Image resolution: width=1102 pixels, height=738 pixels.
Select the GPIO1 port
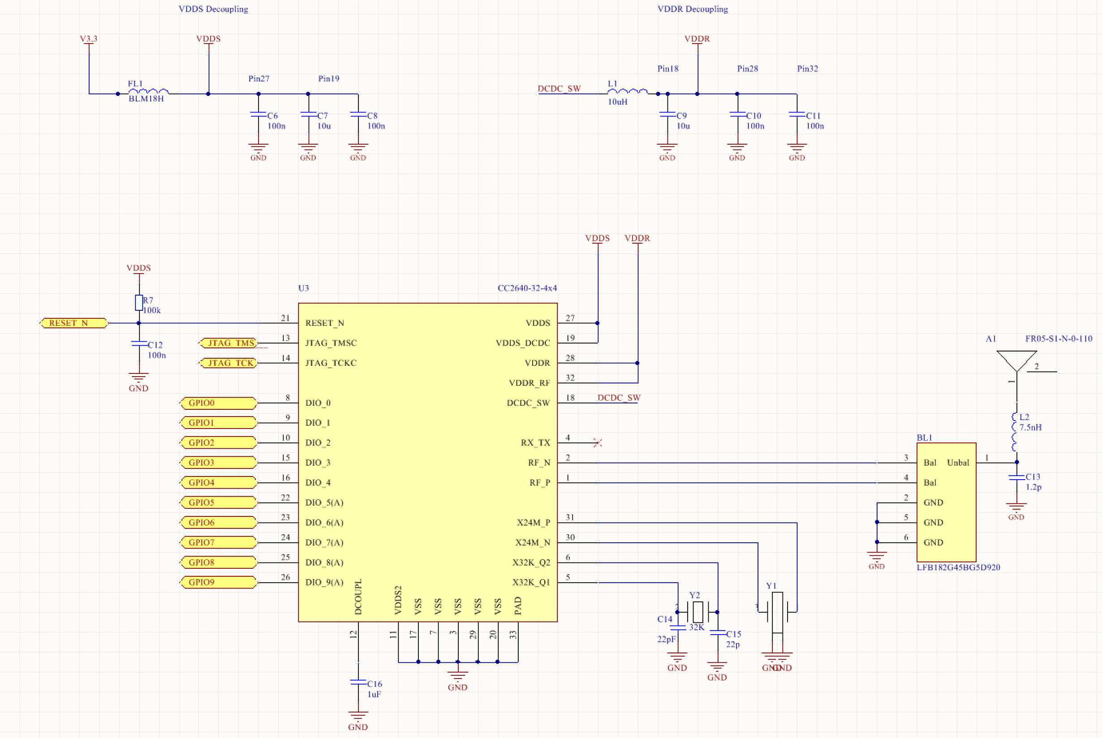pyautogui.click(x=219, y=423)
